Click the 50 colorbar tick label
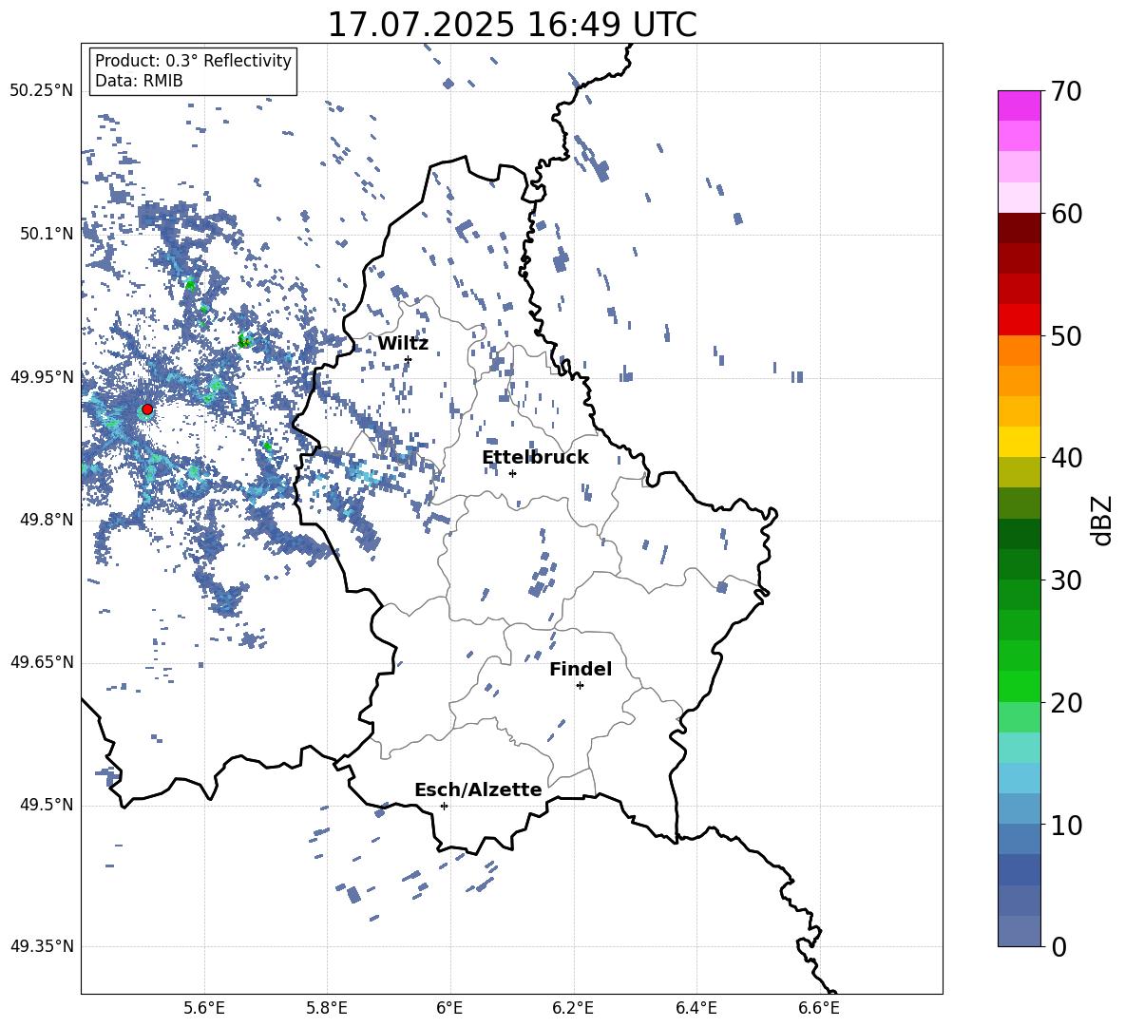 [1066, 335]
